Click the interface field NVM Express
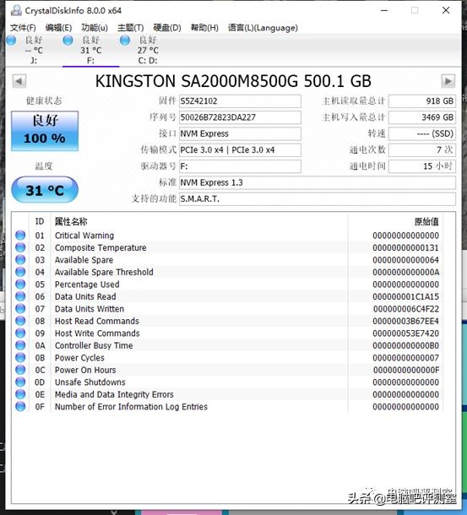This screenshot has width=467, height=515. [x=240, y=133]
